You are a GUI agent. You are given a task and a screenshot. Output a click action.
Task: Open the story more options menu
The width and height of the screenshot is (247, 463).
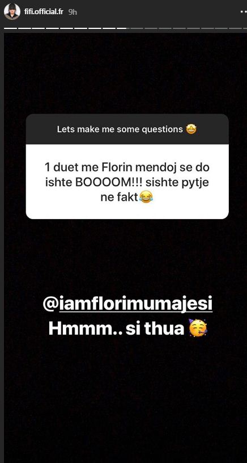(x=243, y=12)
